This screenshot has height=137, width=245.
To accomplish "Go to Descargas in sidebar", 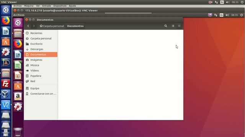I will pos(41,49).
